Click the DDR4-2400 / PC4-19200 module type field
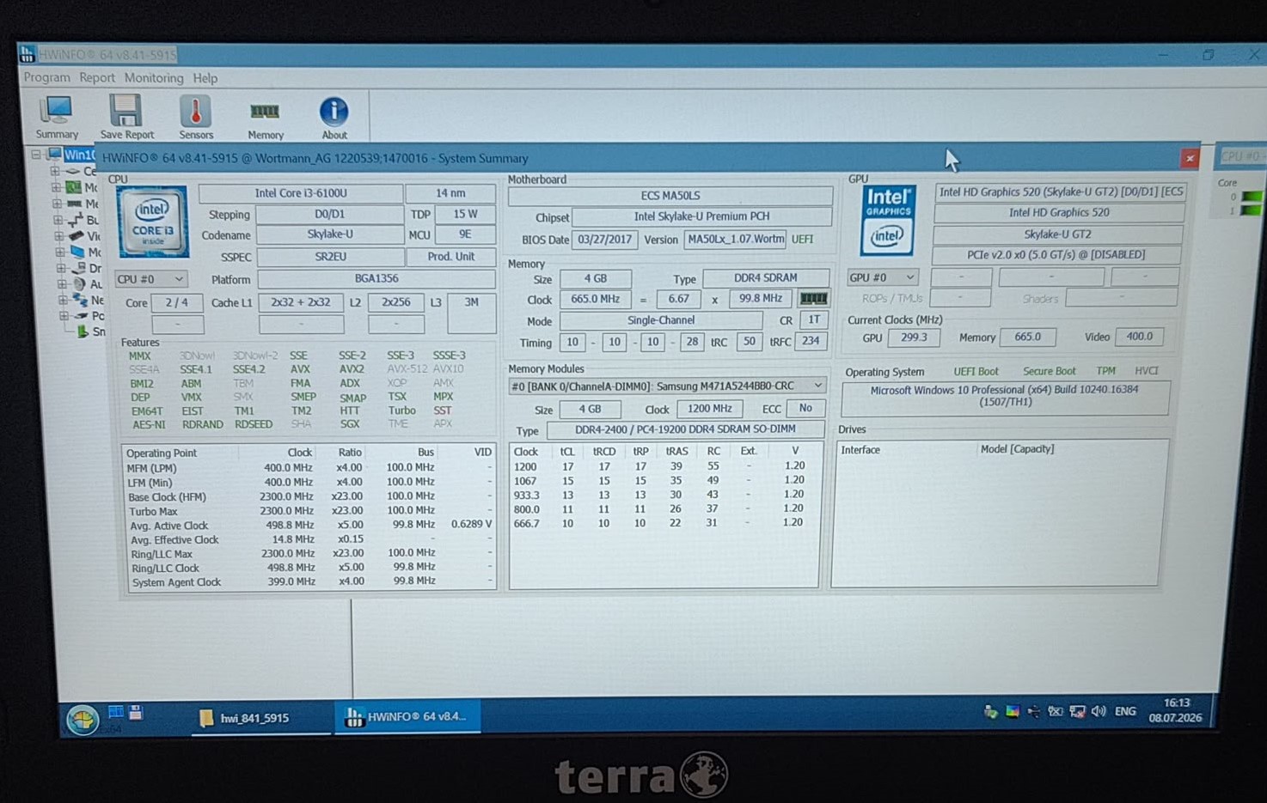 (685, 429)
